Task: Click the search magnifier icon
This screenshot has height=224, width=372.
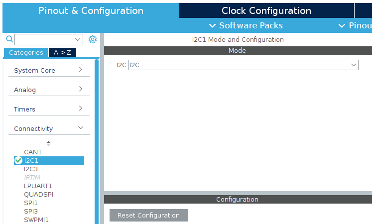Action: (x=9, y=39)
